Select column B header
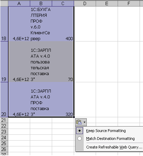 coord(41,3)
